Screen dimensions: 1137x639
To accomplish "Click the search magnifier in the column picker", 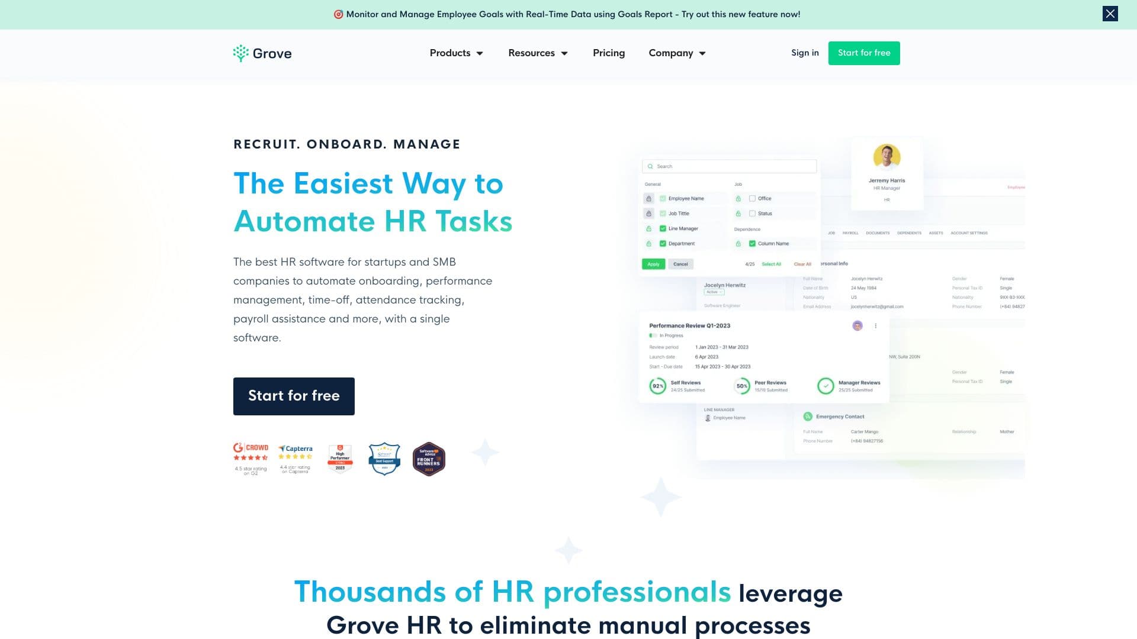I will point(650,166).
